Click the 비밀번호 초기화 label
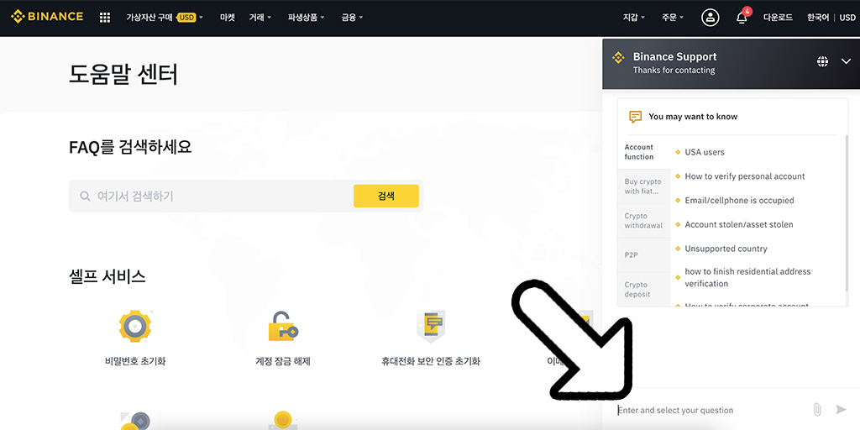 (135, 361)
